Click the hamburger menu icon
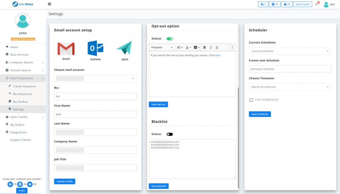340x194 pixels. click(49, 4)
